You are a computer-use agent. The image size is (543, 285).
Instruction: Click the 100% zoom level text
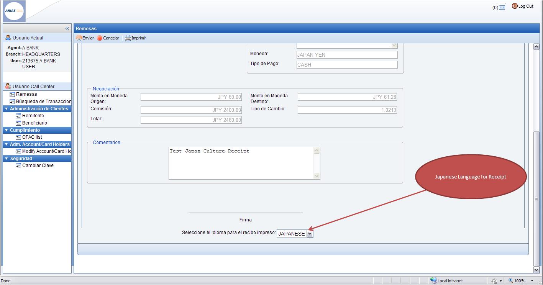520,281
